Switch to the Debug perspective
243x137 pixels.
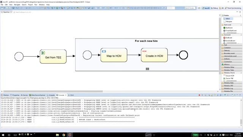point(215,8)
